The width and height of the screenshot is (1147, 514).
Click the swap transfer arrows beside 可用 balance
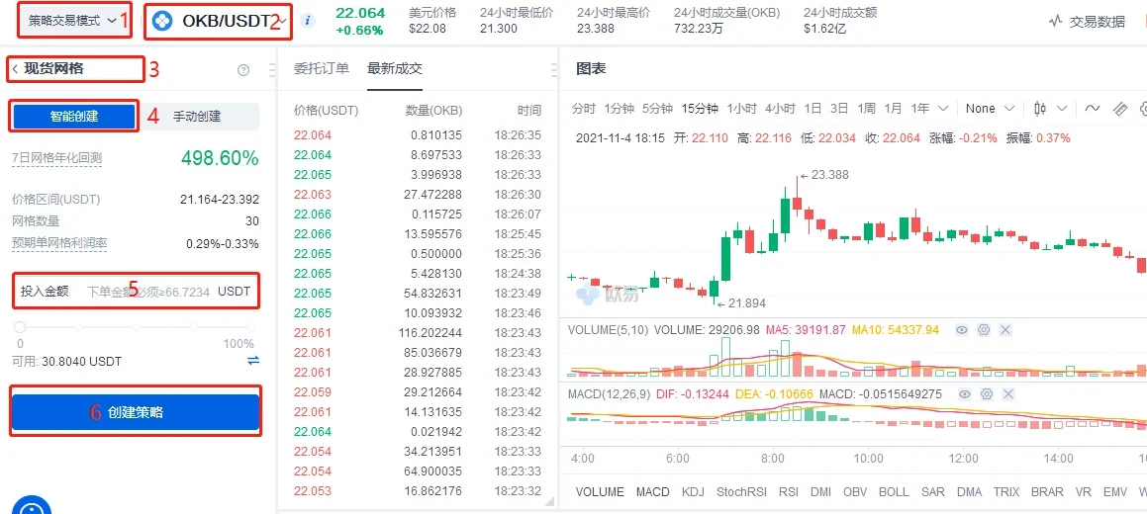[x=253, y=361]
